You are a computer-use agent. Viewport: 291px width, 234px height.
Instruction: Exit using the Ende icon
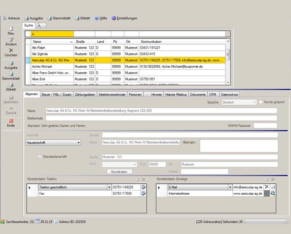pos(11,121)
